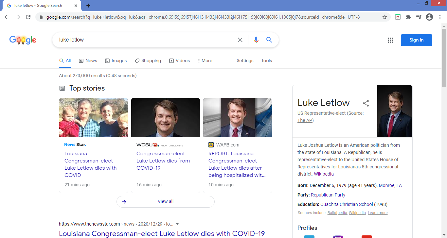Open the Chrome profile avatar
Screen dimensions: 447x238
click(429, 17)
